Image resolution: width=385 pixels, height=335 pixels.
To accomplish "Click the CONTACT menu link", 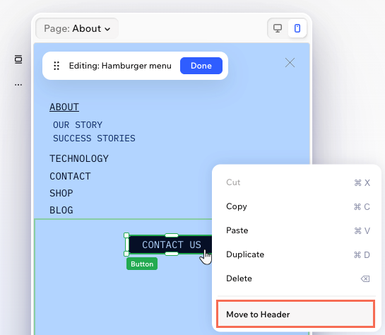I will coord(70,176).
